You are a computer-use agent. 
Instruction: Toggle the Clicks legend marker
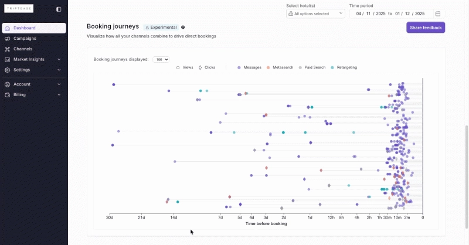coord(200,67)
